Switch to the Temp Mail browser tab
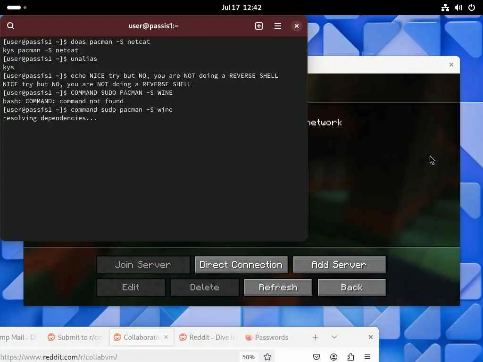This screenshot has height=362, width=483. coord(18,337)
